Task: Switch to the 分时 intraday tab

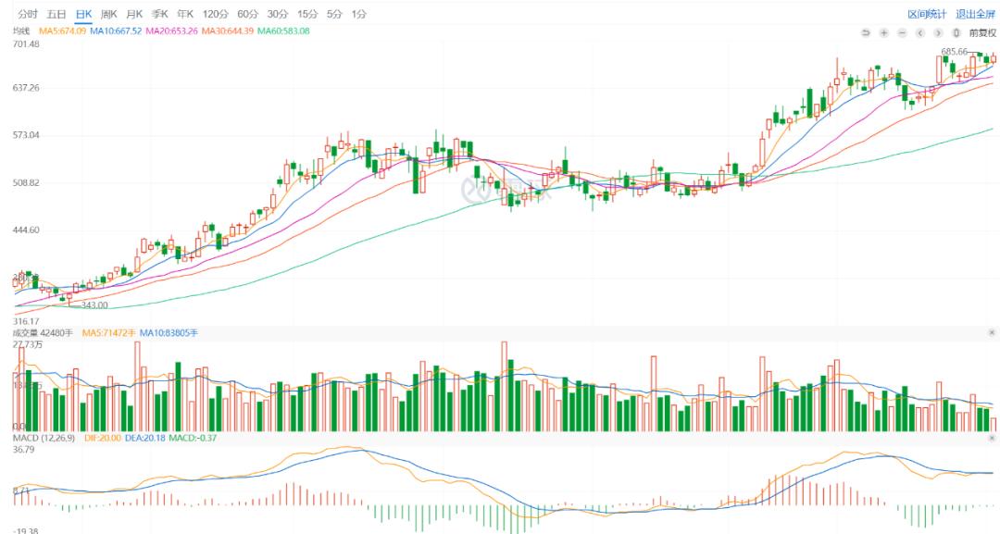Action: (28, 14)
